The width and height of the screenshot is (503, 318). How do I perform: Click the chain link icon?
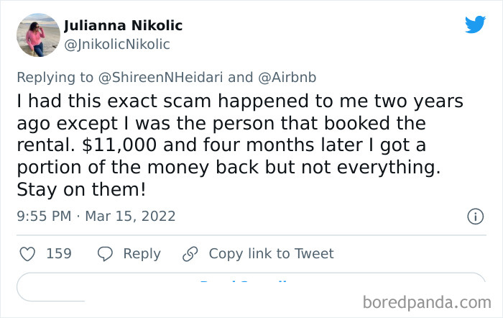190,253
